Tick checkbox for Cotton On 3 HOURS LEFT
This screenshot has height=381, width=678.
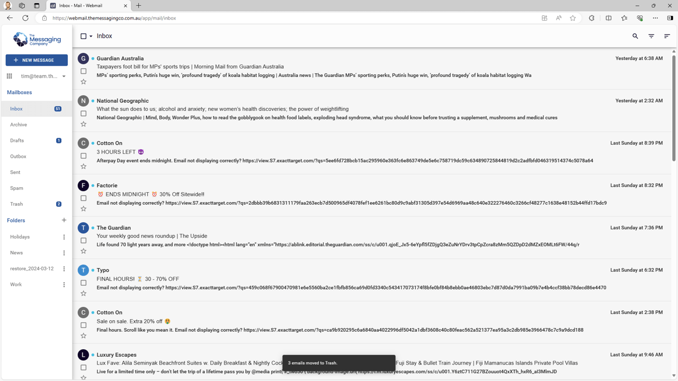pos(83,156)
